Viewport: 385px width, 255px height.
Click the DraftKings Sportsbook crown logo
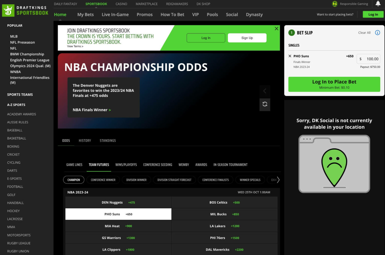tap(8, 11)
